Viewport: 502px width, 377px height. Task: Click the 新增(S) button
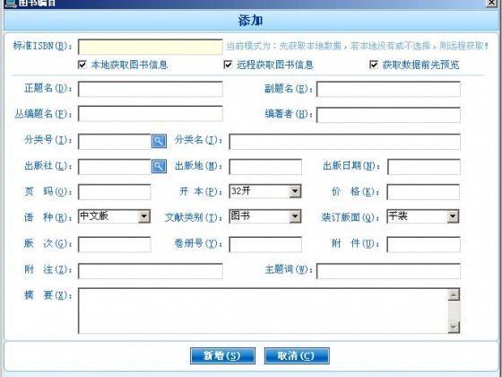222,355
